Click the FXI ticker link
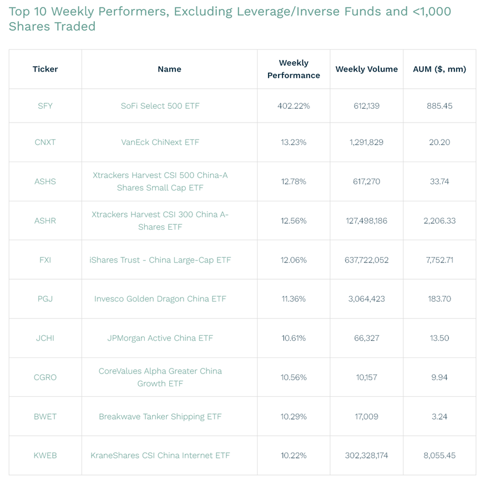The image size is (480, 479). coord(45,260)
